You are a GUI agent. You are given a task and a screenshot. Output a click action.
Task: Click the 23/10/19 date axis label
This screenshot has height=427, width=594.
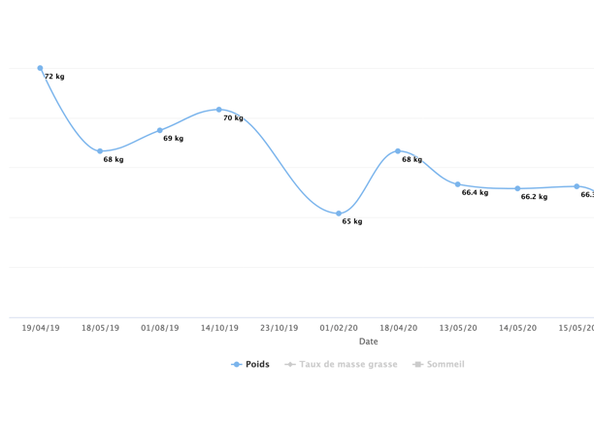coord(280,328)
